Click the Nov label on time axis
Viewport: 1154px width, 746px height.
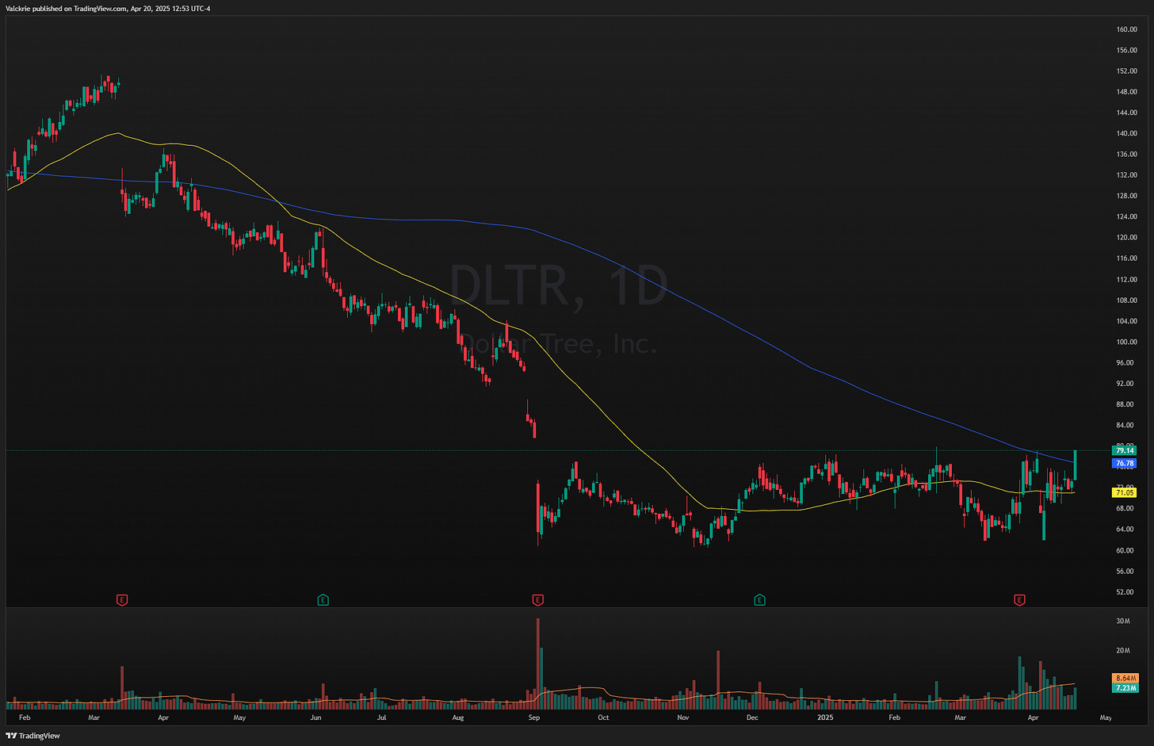682,717
